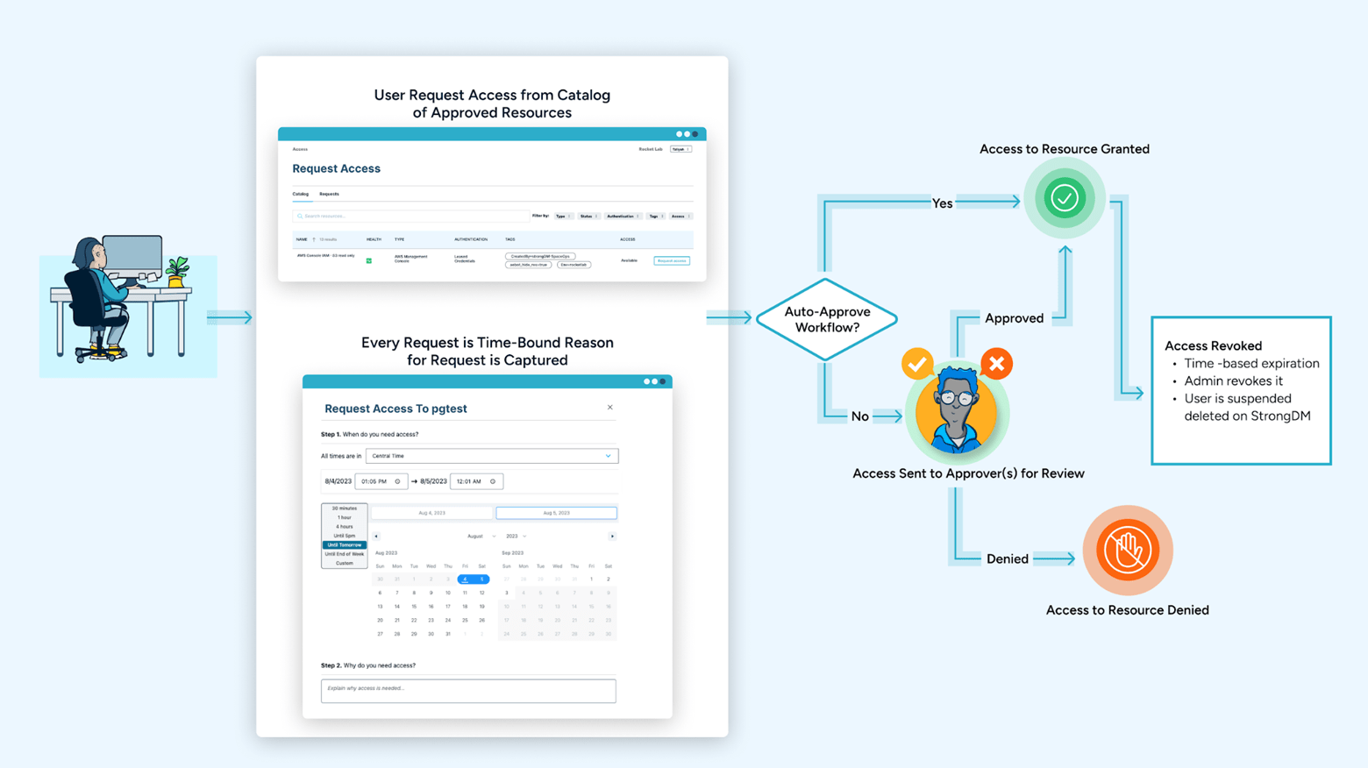The height and width of the screenshot is (768, 1368).
Task: Select the Until Tomorrow duration preset
Action: [345, 544]
